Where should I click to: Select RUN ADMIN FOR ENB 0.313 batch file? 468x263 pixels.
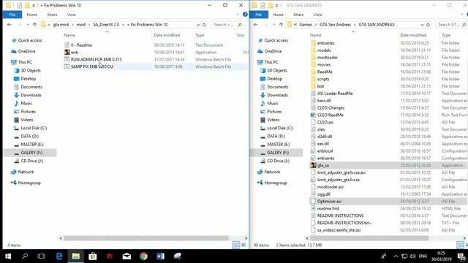tap(96, 59)
